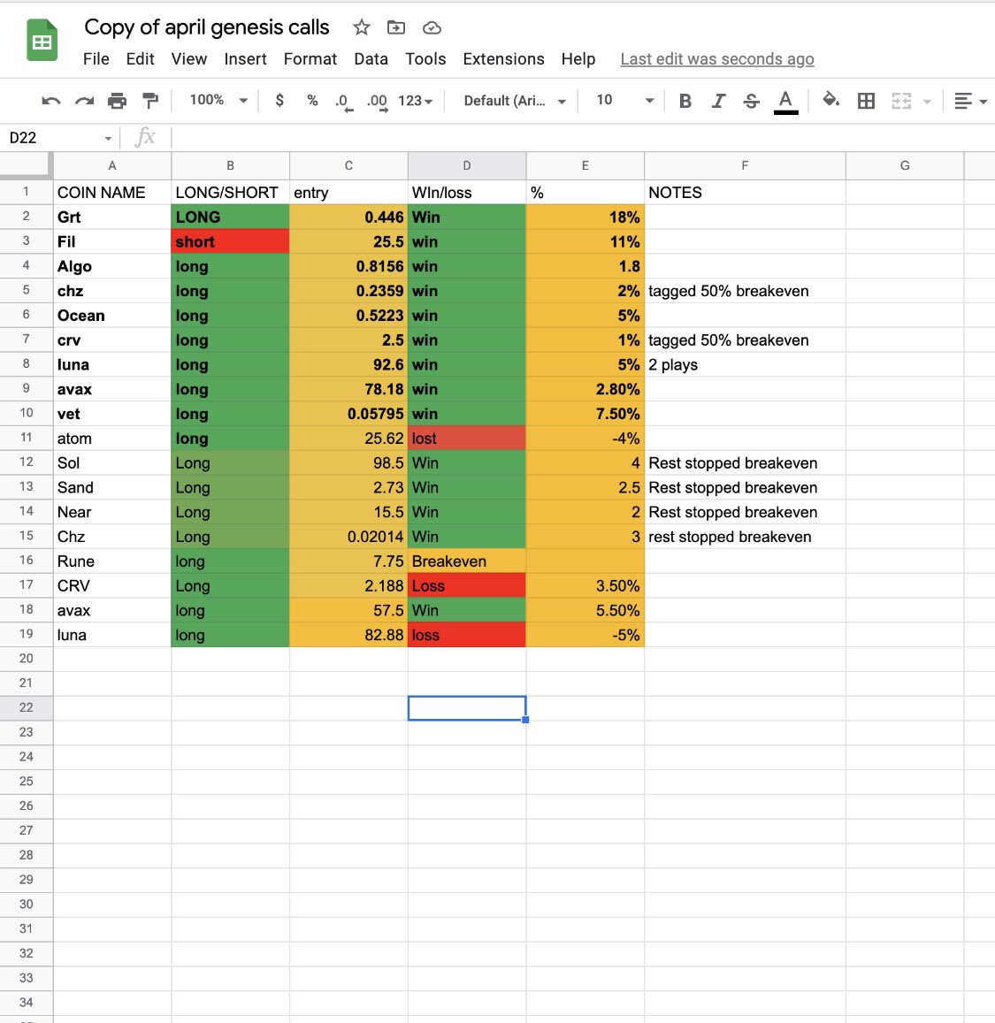This screenshot has height=1023, width=995.
Task: Select column A header
Action: (112, 165)
